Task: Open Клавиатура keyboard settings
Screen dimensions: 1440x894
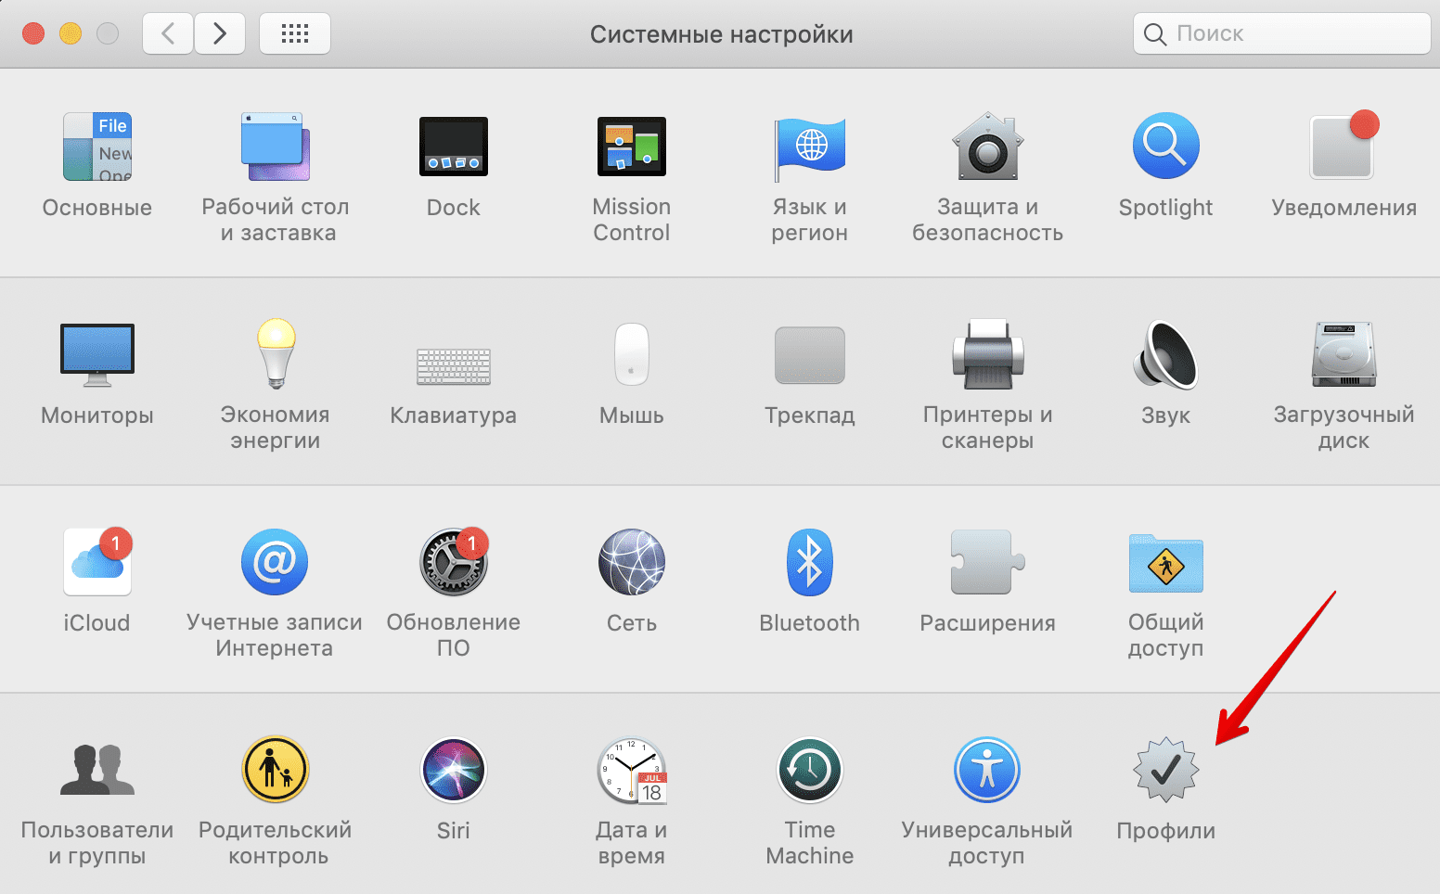Action: click(x=453, y=366)
